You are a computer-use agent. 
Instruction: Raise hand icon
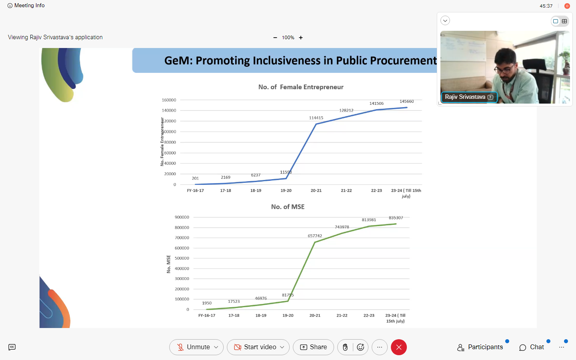[345, 347]
